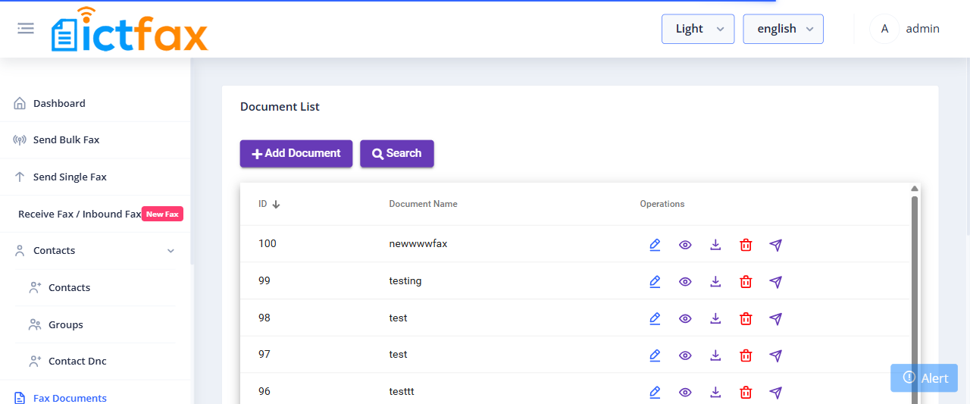
Task: Select cell with name testing
Action: 405,281
